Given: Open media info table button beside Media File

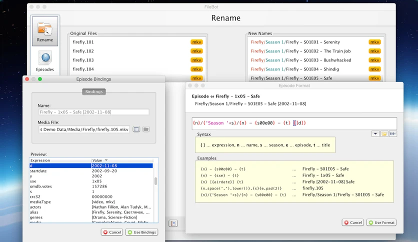Looking at the screenshot, I should point(136,129).
